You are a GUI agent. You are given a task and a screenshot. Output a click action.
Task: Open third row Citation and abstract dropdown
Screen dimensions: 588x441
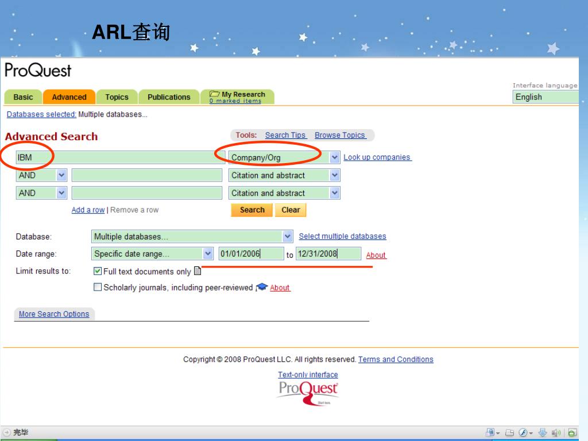tap(335, 193)
